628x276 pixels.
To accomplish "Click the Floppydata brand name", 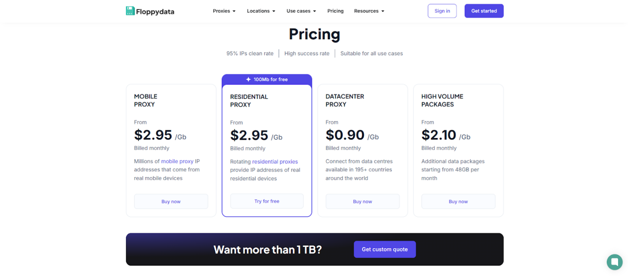I will pyautogui.click(x=156, y=11).
